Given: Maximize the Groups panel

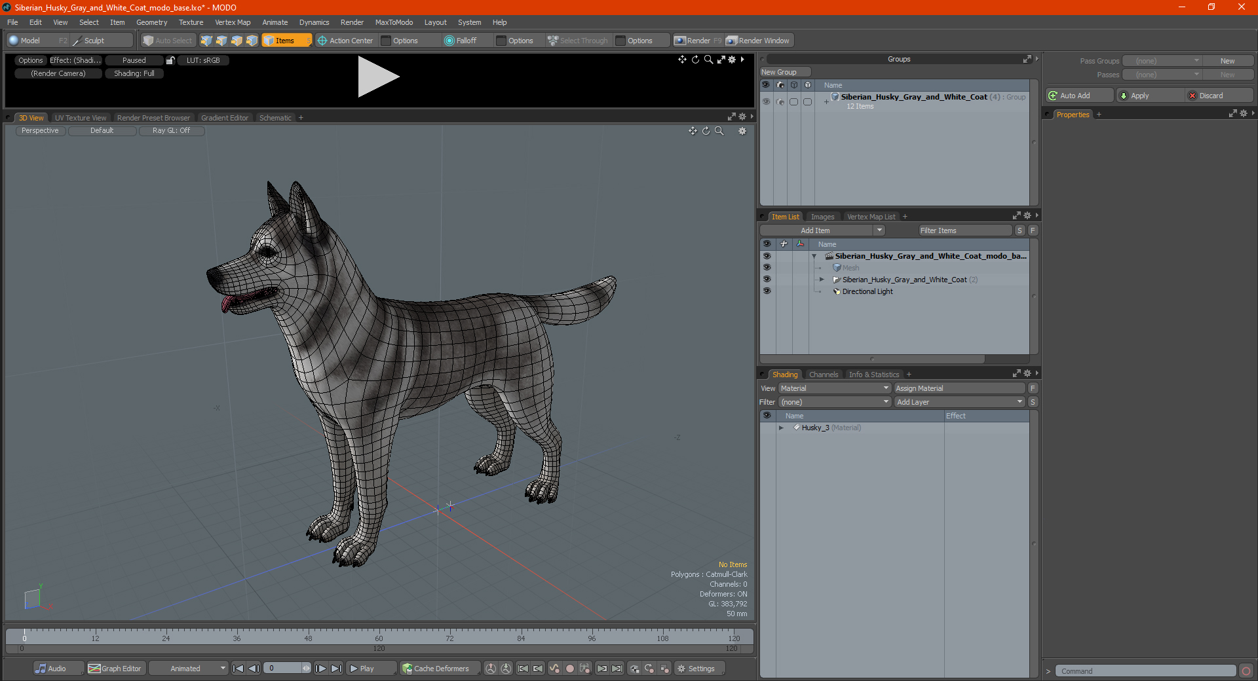Looking at the screenshot, I should click(x=1027, y=59).
